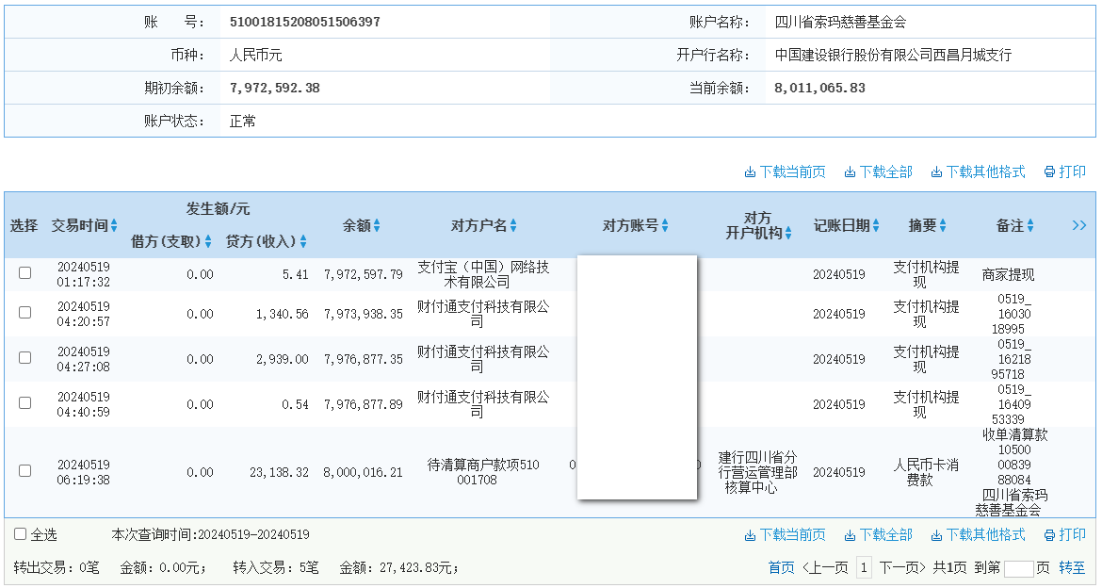
Task: Select counterparty 待清算商户款项510001708
Action: coord(483,472)
